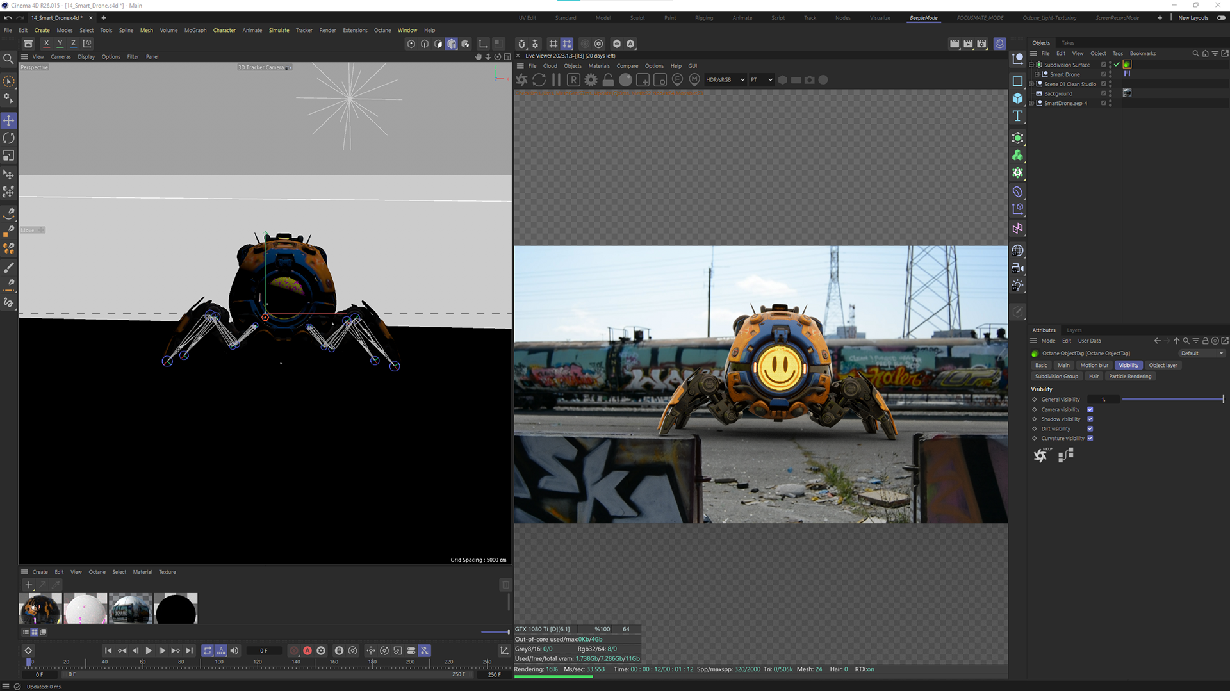This screenshot has height=691, width=1230.
Task: Collapse the Subdivision Surface tree item
Action: tap(1031, 65)
